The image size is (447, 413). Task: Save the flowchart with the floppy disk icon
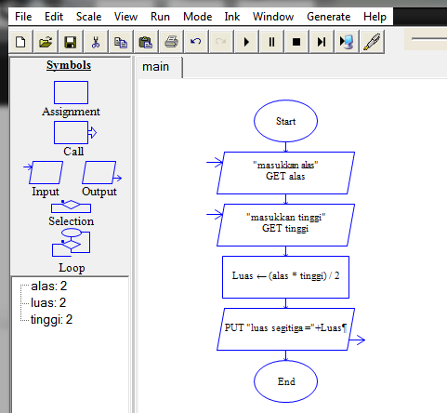(x=71, y=42)
